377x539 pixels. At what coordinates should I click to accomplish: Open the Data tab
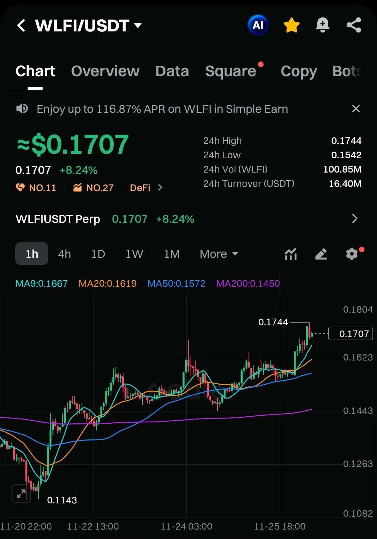[172, 71]
